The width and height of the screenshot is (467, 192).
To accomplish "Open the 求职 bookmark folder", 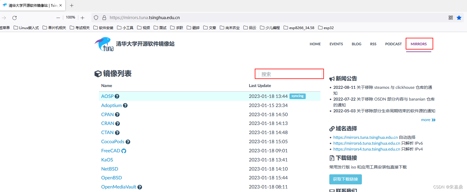I will coord(177,28).
